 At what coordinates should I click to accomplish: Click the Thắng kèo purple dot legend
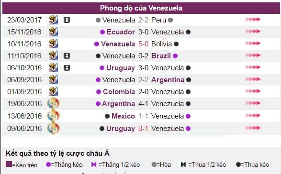(48, 164)
